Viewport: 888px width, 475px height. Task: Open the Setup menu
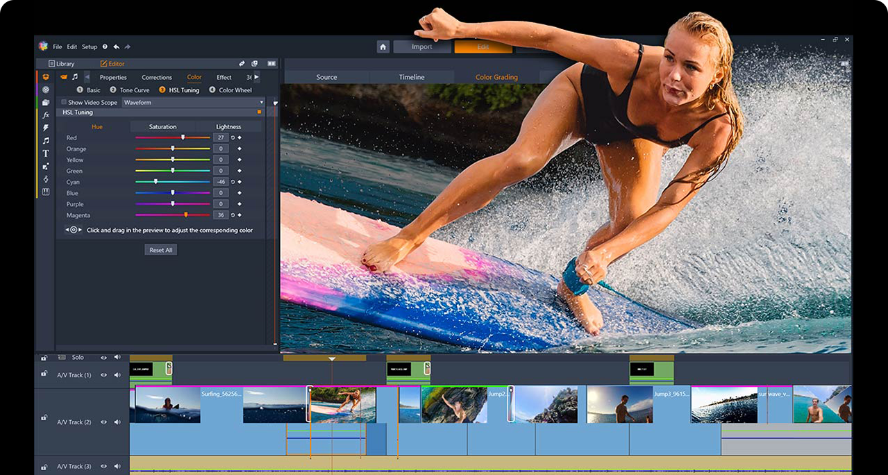90,47
